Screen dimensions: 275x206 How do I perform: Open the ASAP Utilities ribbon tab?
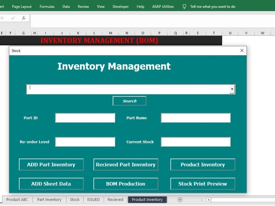pyautogui.click(x=163, y=6)
